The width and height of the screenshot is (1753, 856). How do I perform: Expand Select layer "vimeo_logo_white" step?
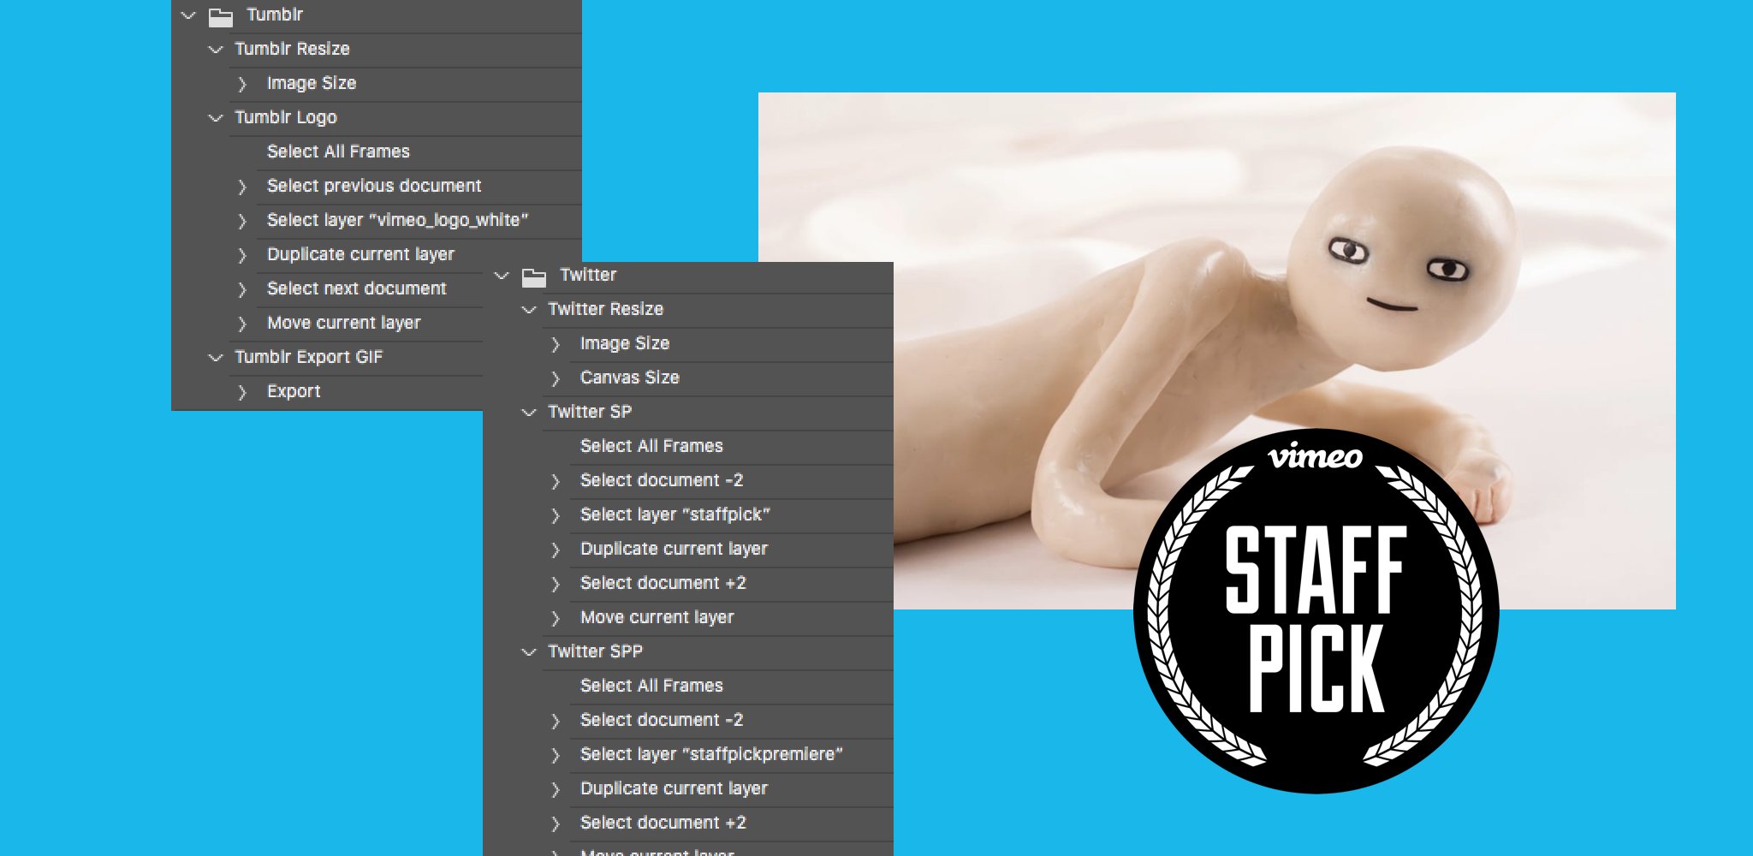click(x=242, y=221)
